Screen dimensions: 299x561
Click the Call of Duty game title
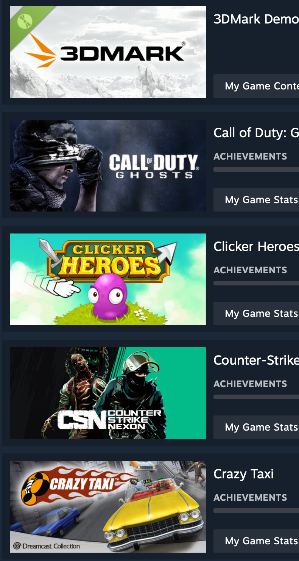256,133
